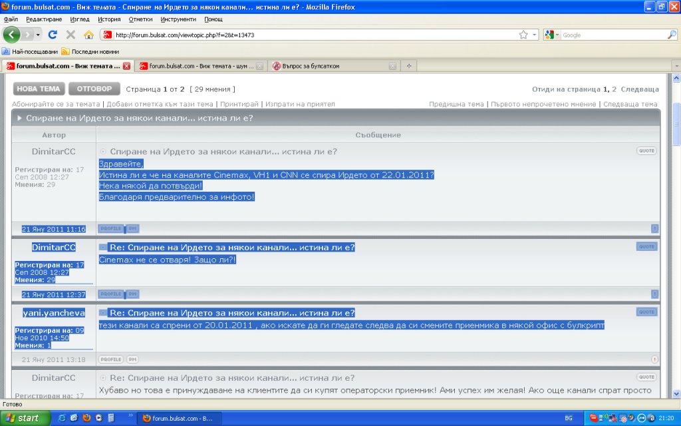Quote the first post by DimitarCC
This screenshot has height=426, width=681.
[x=646, y=151]
